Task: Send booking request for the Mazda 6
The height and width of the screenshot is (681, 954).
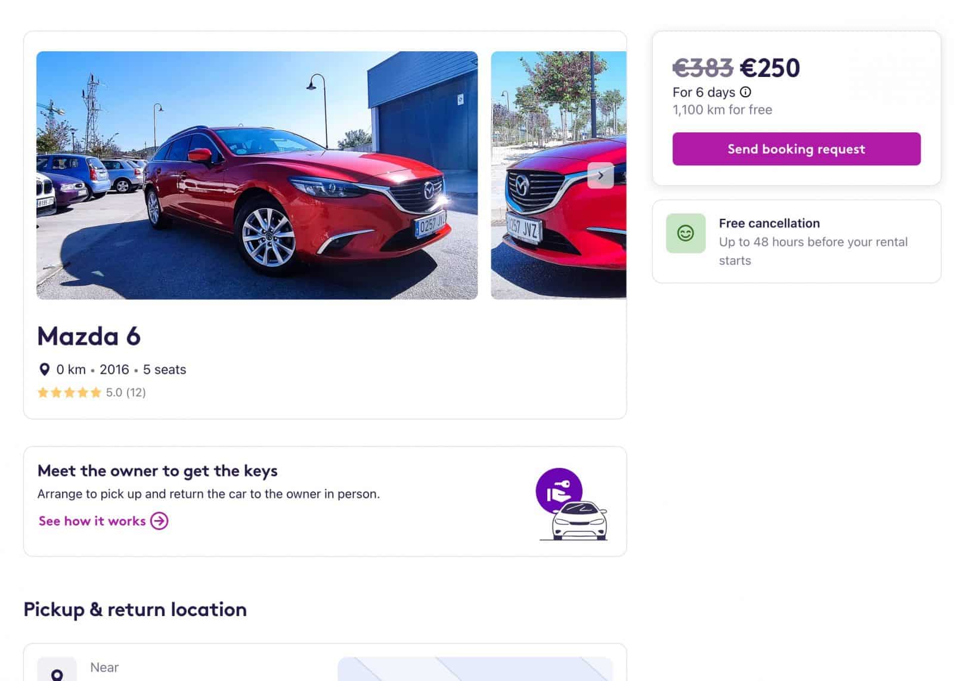Action: 796,149
